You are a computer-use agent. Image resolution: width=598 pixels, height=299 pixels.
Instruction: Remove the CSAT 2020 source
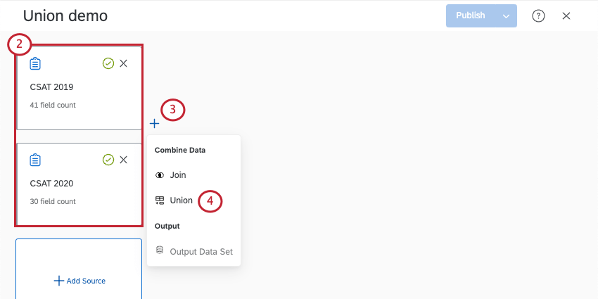tap(124, 160)
